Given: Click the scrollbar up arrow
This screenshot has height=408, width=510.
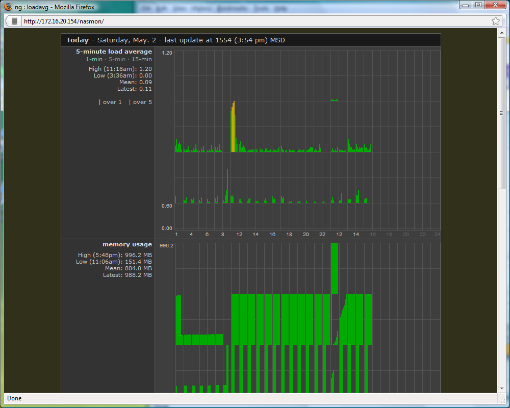Looking at the screenshot, I should pos(502,32).
